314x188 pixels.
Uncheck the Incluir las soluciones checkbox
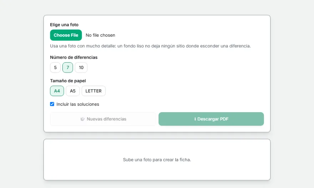click(x=52, y=104)
